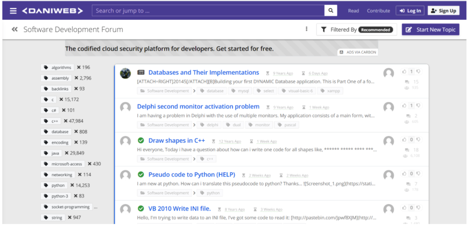
Task: Open the hamburger navigation menu
Action: click(x=13, y=10)
